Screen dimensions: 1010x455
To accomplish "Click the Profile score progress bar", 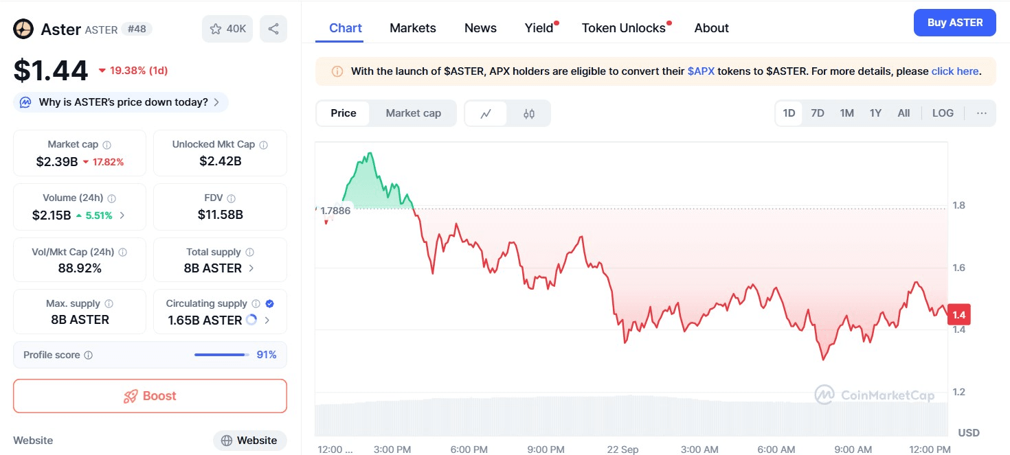I will pos(220,355).
